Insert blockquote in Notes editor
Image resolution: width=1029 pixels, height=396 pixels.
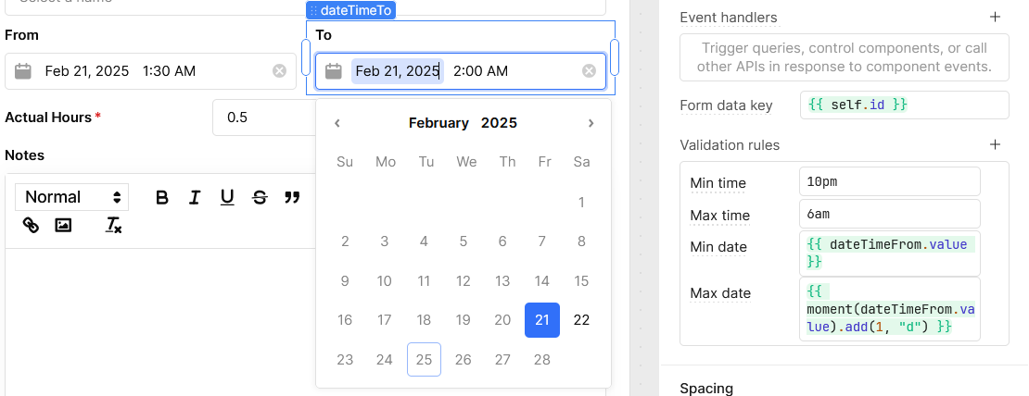coord(292,198)
